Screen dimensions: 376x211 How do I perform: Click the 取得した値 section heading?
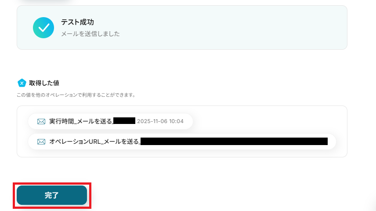(x=44, y=83)
